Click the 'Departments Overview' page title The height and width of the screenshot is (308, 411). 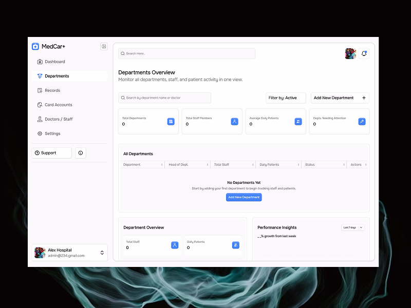146,72
